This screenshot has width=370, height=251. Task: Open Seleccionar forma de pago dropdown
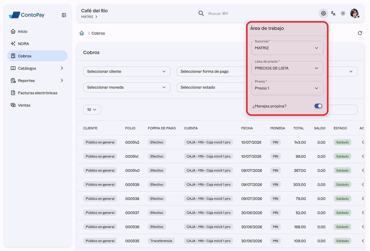pyautogui.click(x=211, y=71)
